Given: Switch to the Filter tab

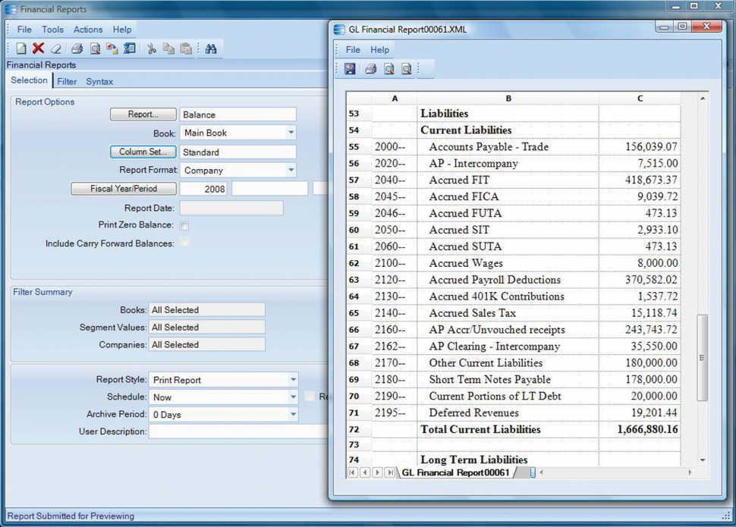Looking at the screenshot, I should click(x=67, y=82).
